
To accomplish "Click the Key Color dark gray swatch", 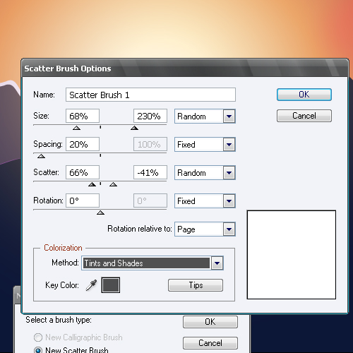I will pyautogui.click(x=111, y=285).
